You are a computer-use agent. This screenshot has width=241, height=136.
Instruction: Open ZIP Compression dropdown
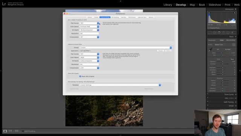(x=89, y=37)
